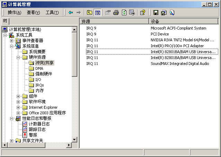Select Intel(R) PRO/100+ PCI Adapter row
Viewport: 221px width, 157px height.
[152, 46]
